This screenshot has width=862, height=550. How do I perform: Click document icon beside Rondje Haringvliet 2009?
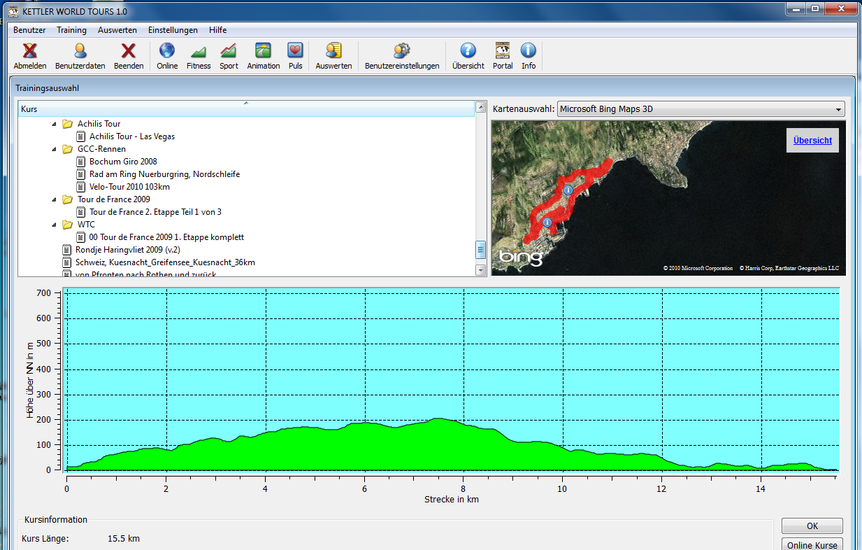[67, 250]
